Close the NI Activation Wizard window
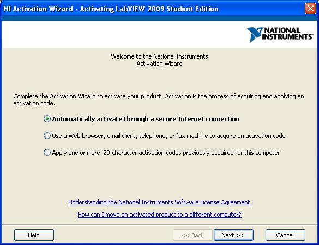 point(310,9)
